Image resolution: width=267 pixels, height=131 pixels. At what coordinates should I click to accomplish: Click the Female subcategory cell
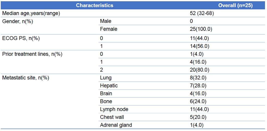(109, 29)
